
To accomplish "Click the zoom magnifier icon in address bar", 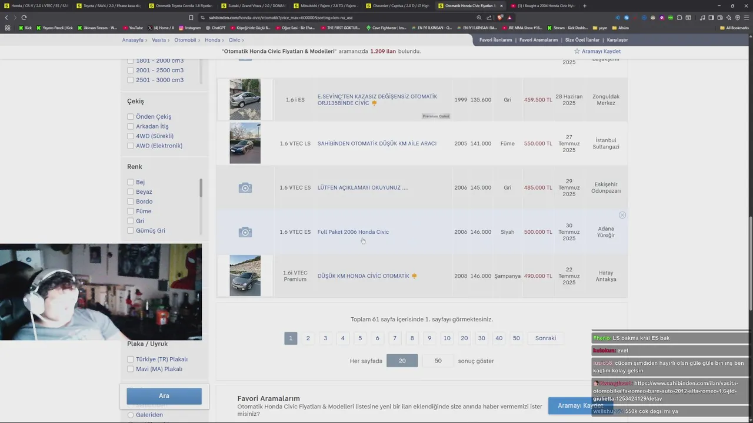I will tap(479, 18).
